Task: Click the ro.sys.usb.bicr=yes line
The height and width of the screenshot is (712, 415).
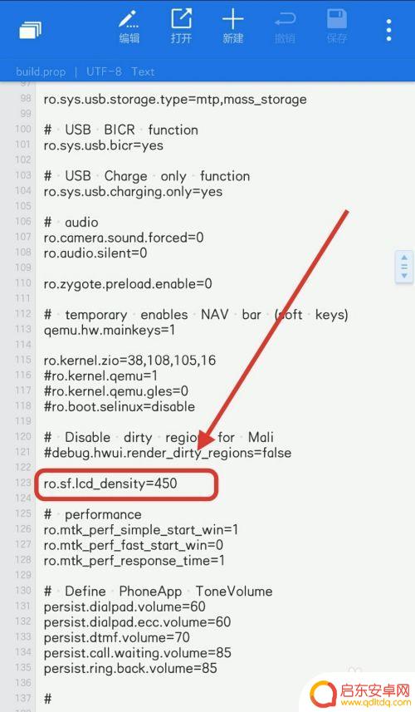Action: (104, 145)
